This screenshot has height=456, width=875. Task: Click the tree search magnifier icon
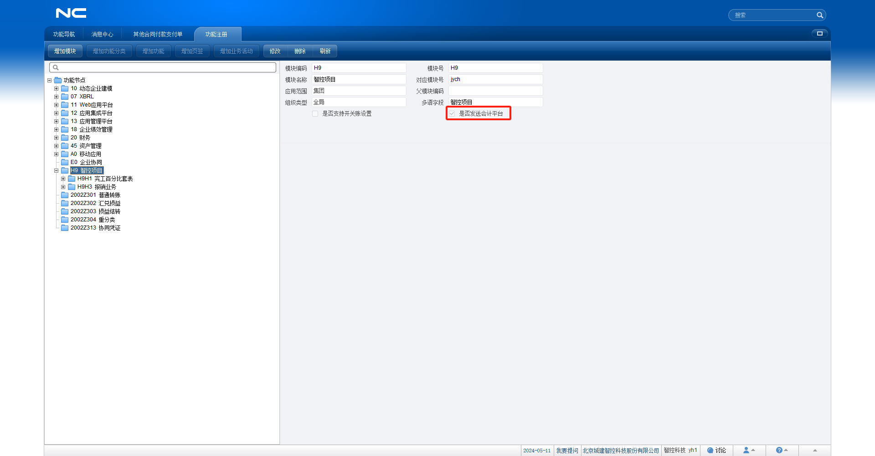56,67
